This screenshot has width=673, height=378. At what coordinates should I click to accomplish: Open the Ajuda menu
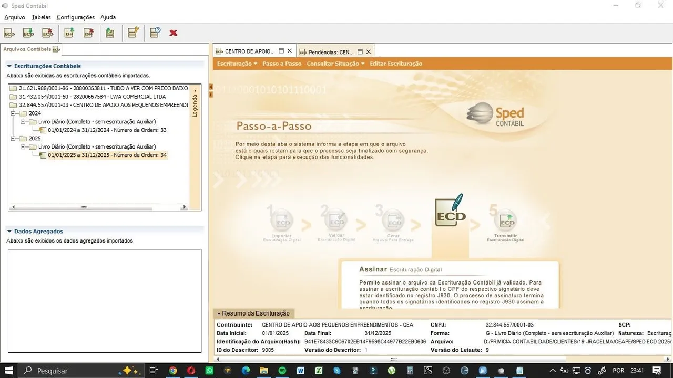click(x=108, y=17)
